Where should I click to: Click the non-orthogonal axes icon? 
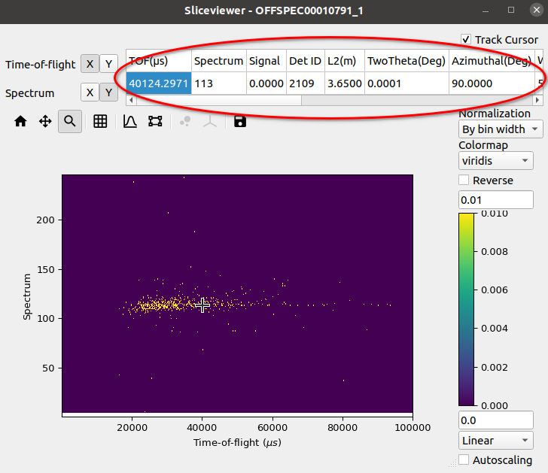pos(210,121)
